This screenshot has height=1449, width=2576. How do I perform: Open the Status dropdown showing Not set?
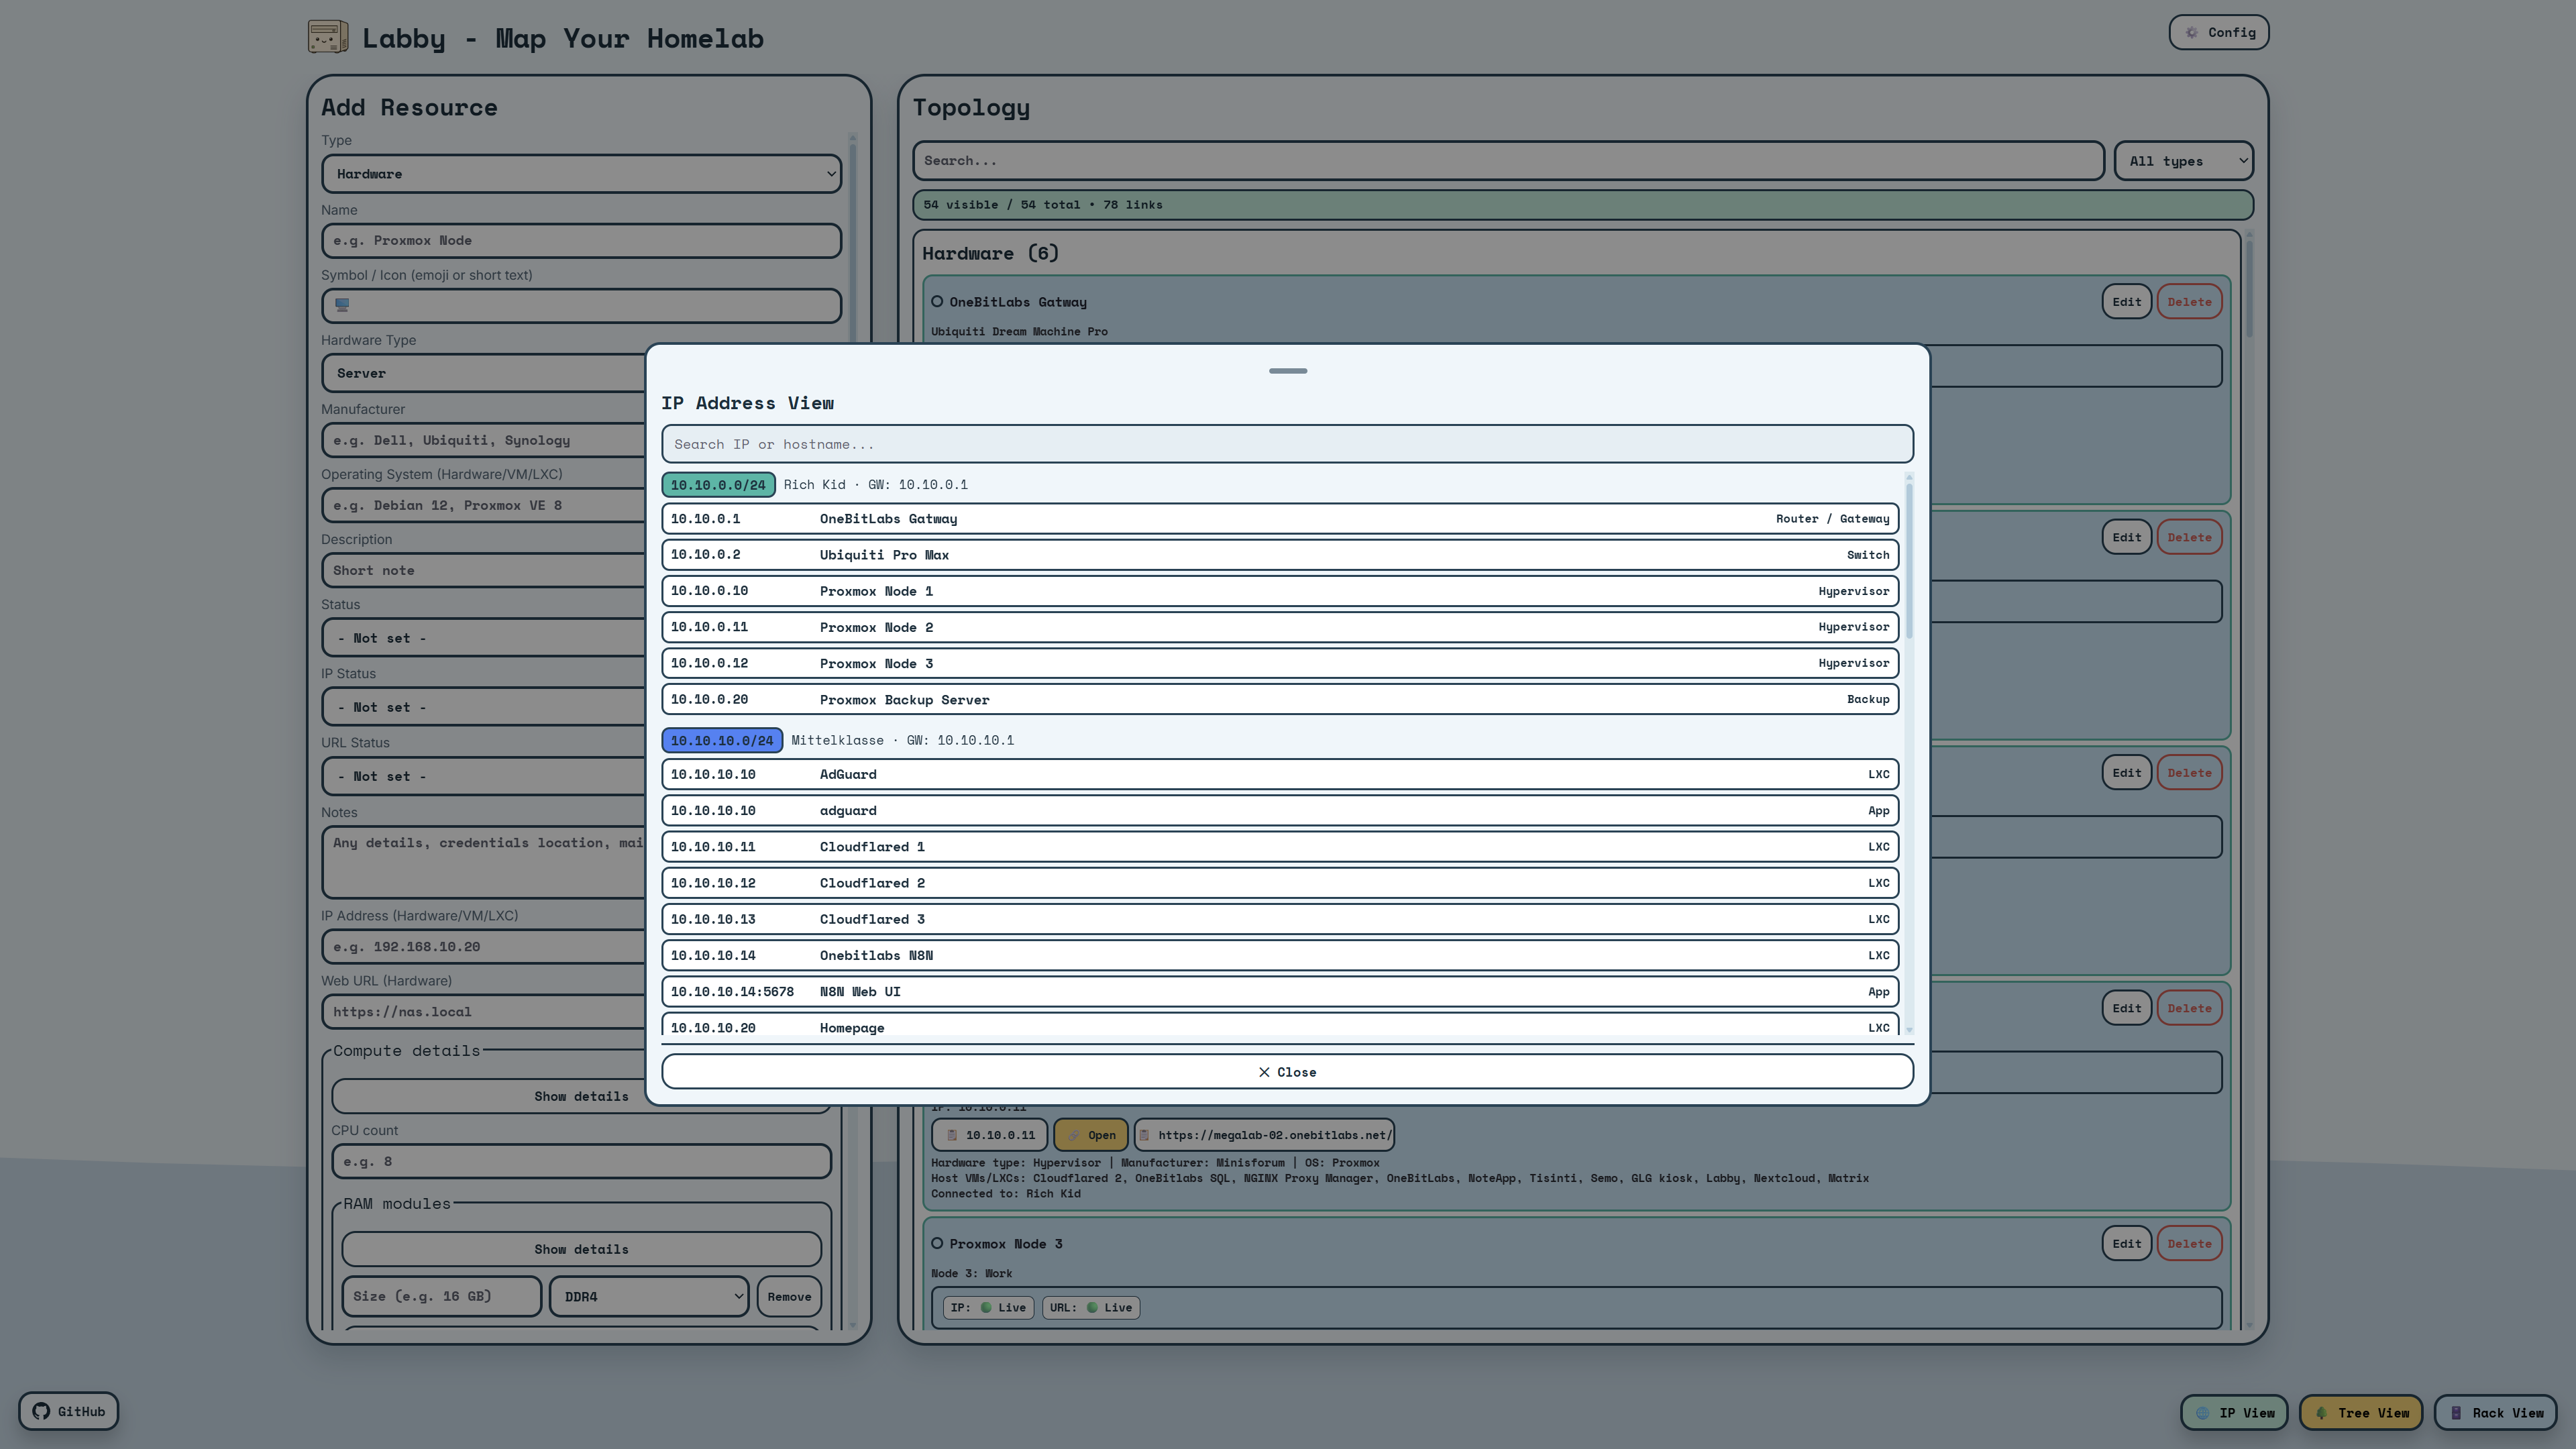point(483,638)
